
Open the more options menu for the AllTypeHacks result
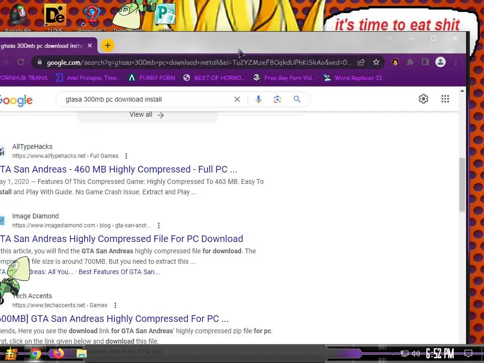pos(126,156)
